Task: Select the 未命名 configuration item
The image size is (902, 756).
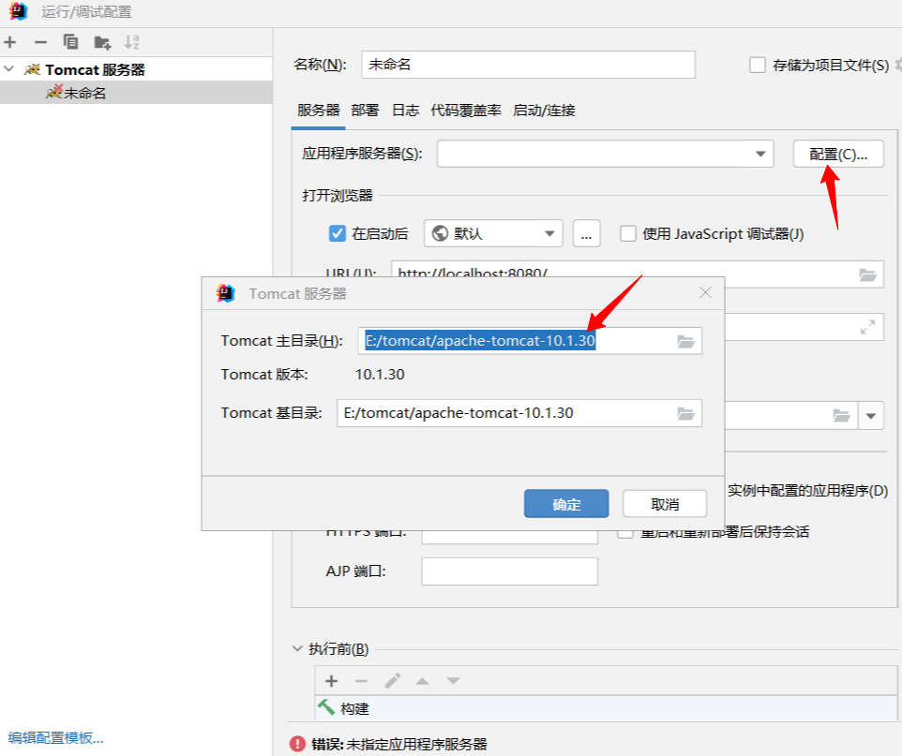Action: pos(136,93)
